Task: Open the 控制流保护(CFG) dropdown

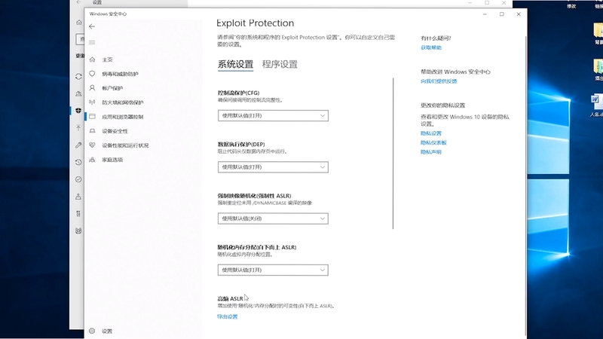Action: click(x=273, y=116)
